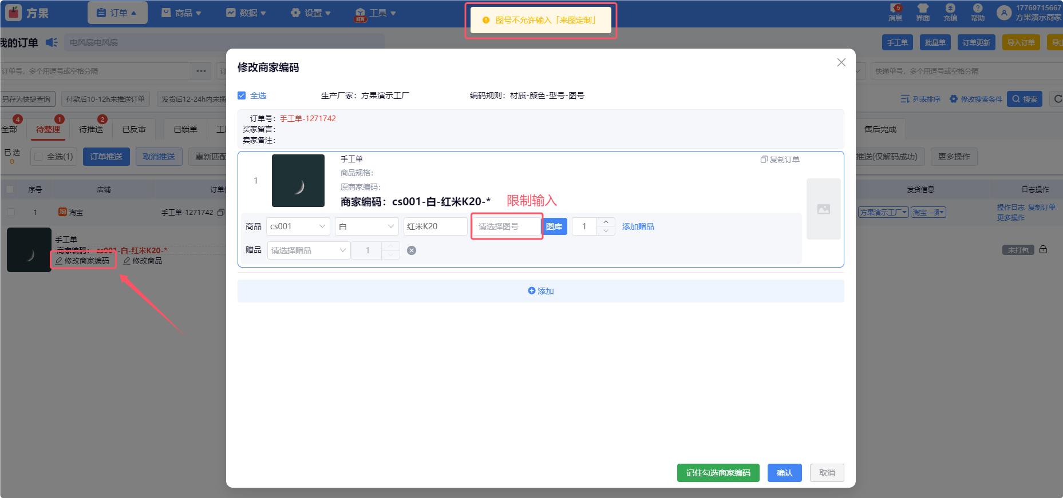Remove the gift row with the X icon
The height and width of the screenshot is (498, 1063).
click(x=412, y=250)
